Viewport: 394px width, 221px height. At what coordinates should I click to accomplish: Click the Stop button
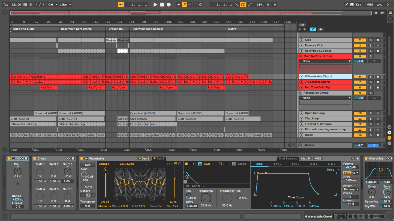pos(162,5)
